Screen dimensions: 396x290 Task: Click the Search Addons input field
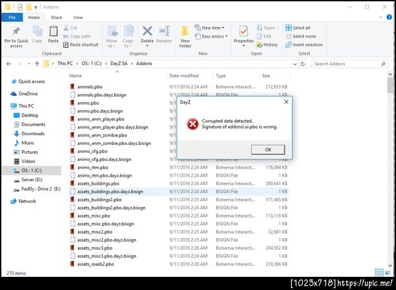click(346, 64)
